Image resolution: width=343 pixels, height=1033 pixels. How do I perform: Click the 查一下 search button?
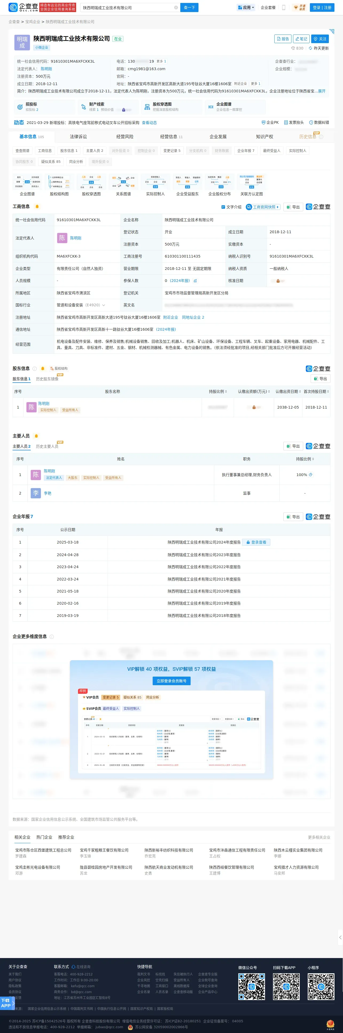(189, 7)
